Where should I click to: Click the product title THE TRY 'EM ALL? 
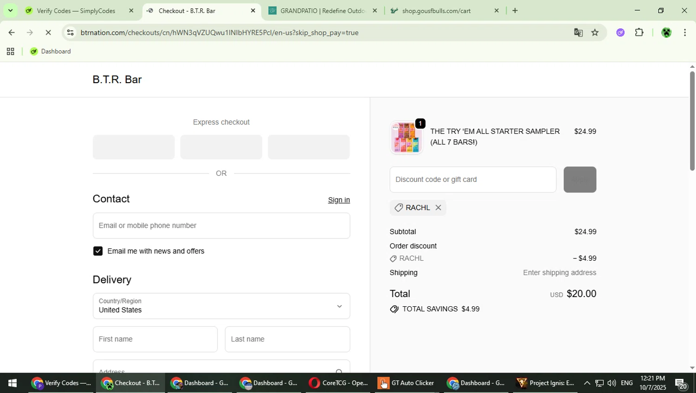coord(495,136)
